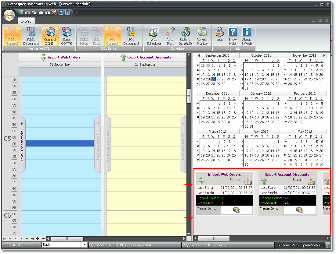This screenshot has height=254, width=336.
Task: Click Next appointment tab in Import Web Orders
Action: coord(98,144)
